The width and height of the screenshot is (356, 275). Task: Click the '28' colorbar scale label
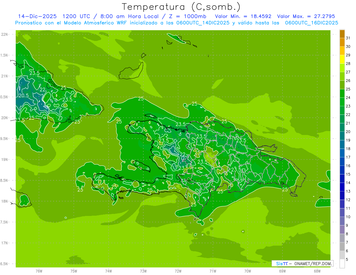348,63
